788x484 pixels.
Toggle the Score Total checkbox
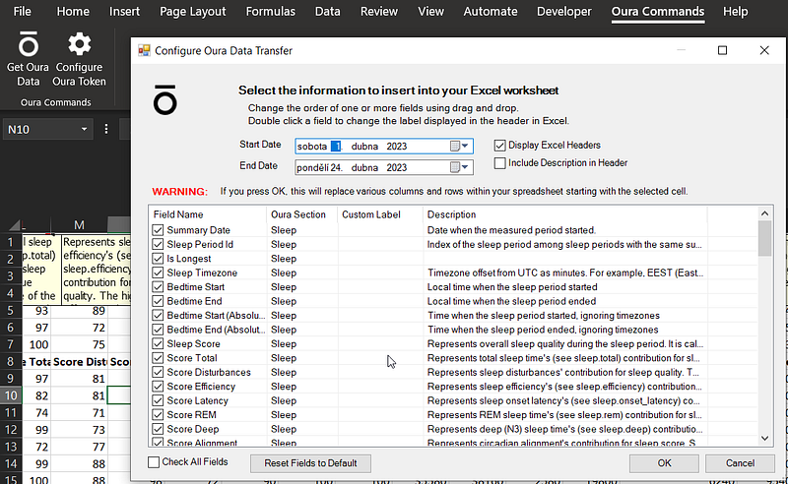(158, 358)
